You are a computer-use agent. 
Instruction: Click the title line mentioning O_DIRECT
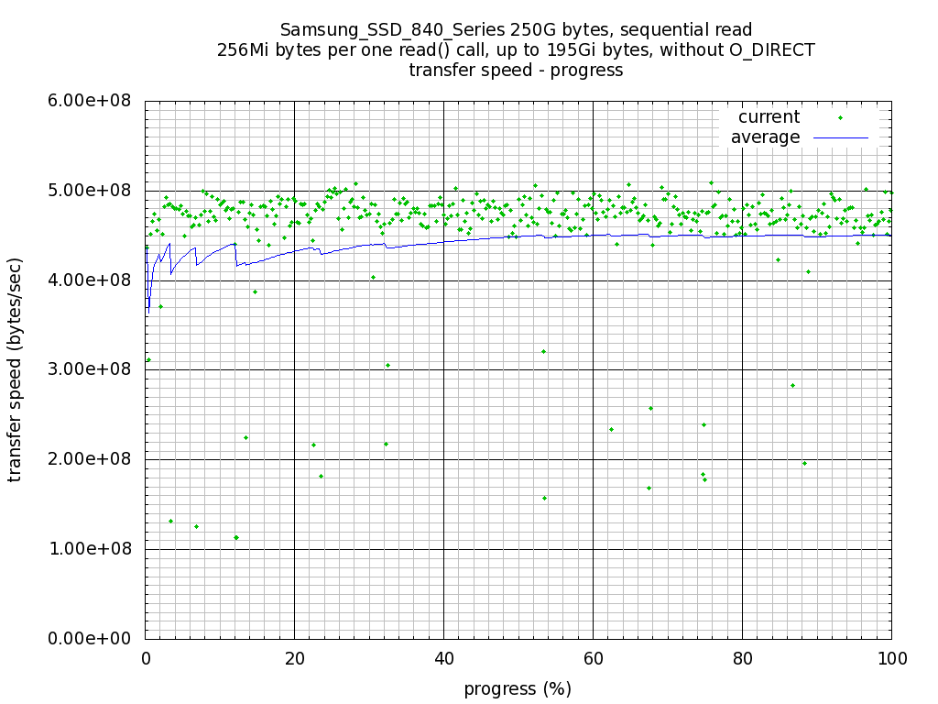pyautogui.click(x=516, y=50)
